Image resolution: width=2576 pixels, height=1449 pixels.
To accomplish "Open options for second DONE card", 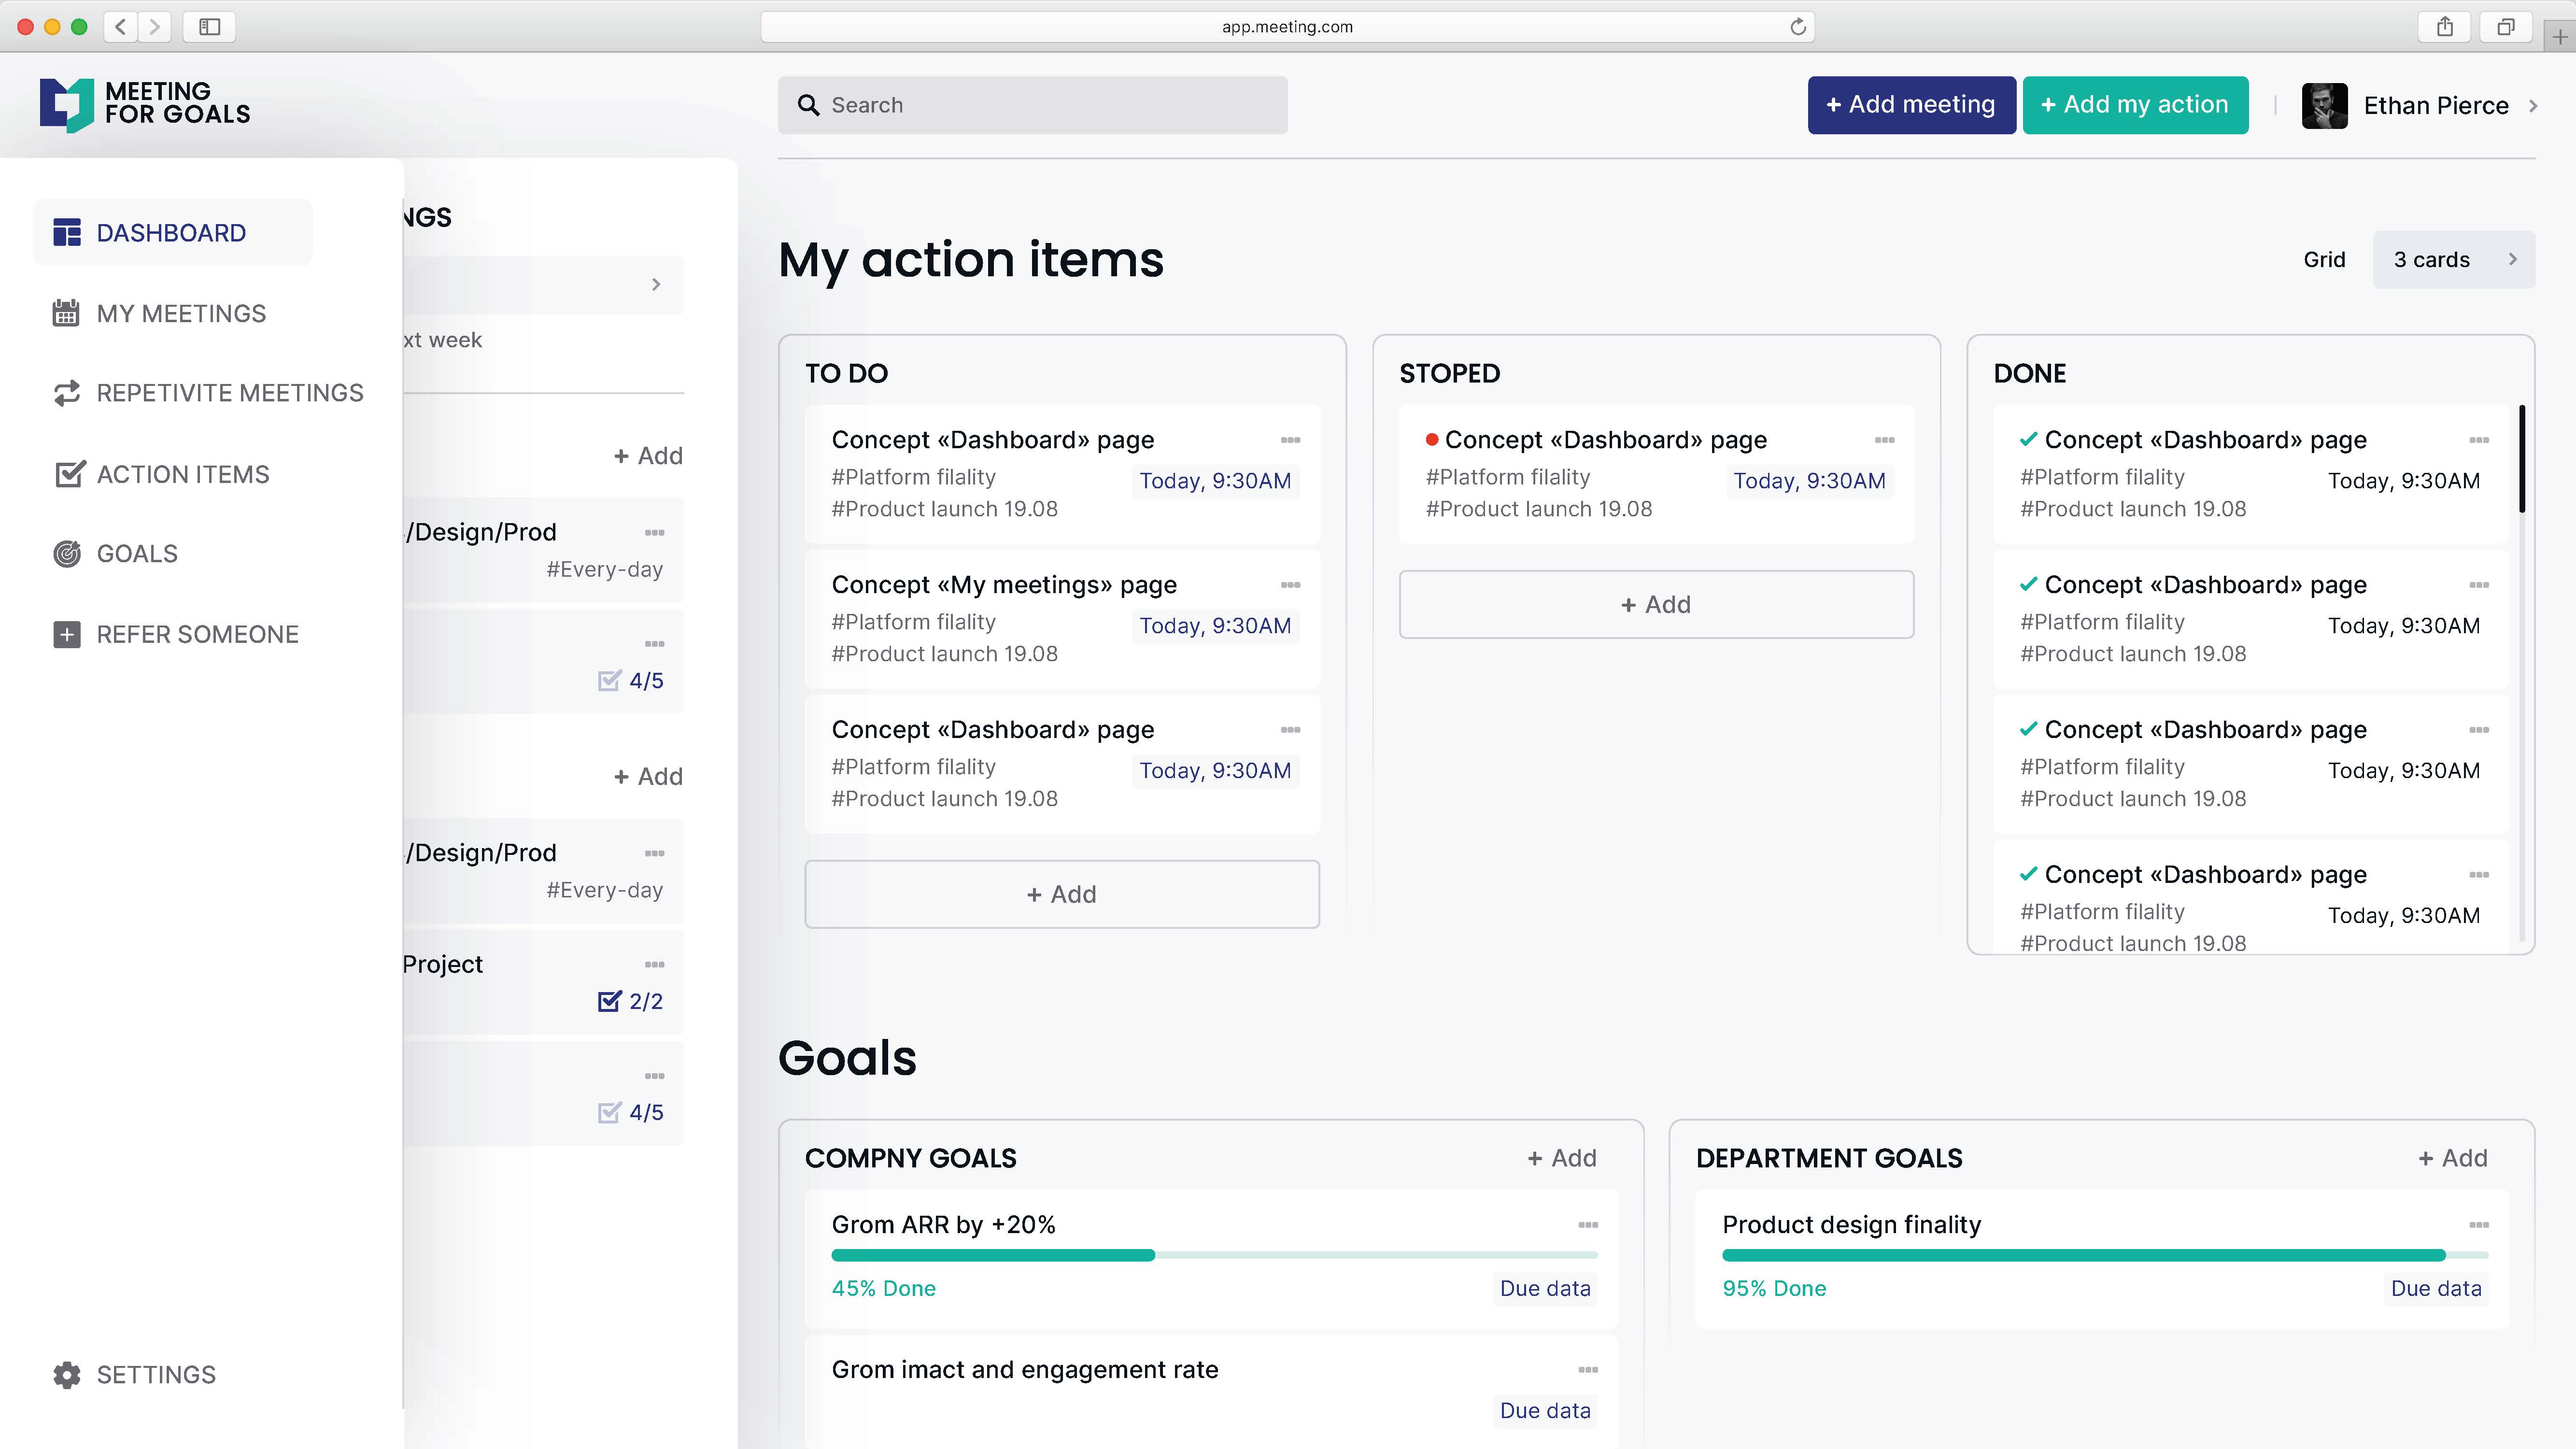I will click(2478, 585).
